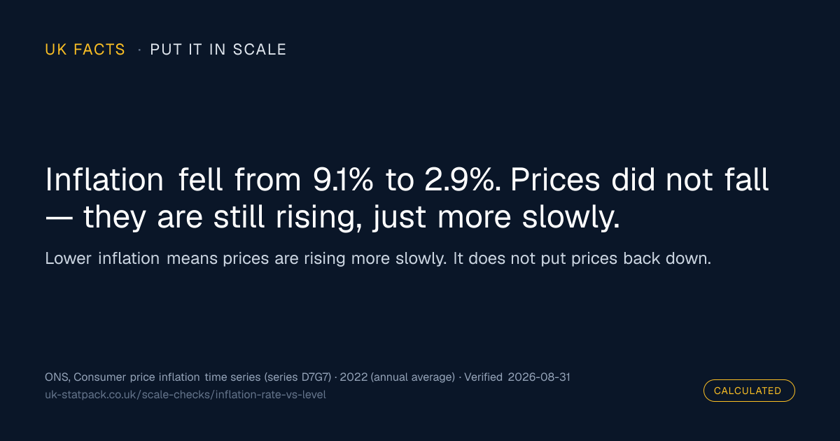Click the UK FACTS header label

pos(85,50)
